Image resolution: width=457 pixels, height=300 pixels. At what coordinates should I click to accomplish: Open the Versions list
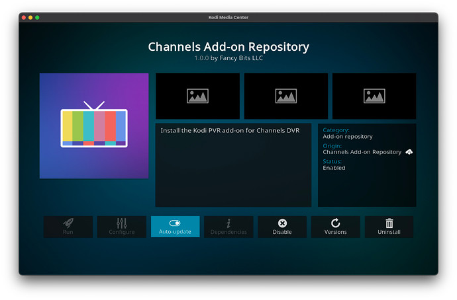tap(335, 227)
